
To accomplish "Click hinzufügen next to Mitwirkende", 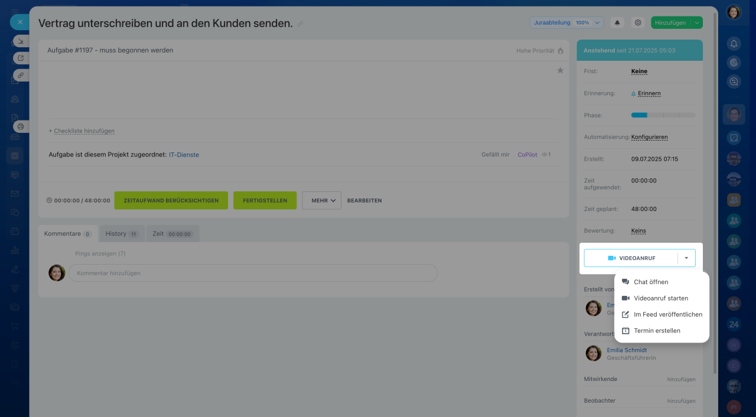I will 681,379.
